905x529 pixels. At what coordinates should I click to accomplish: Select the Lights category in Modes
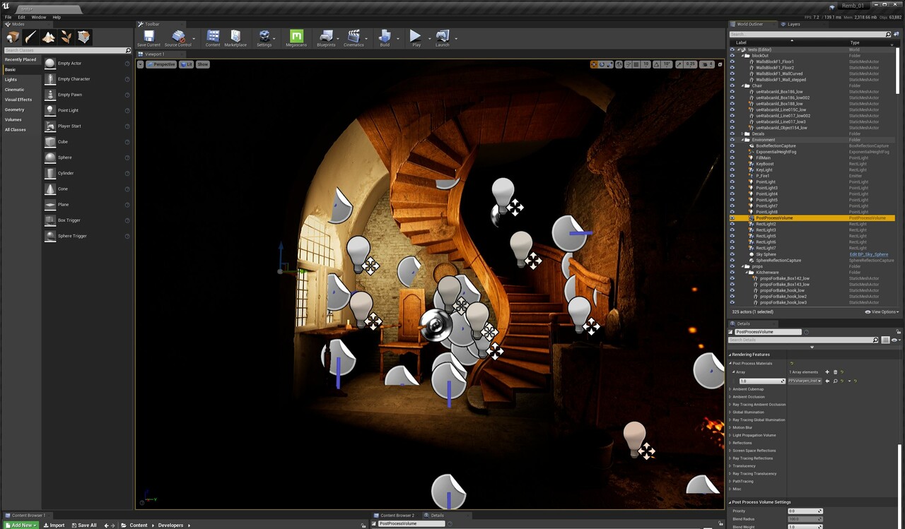coord(11,80)
